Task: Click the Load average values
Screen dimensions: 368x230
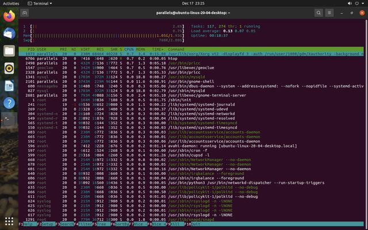Action: point(239,31)
